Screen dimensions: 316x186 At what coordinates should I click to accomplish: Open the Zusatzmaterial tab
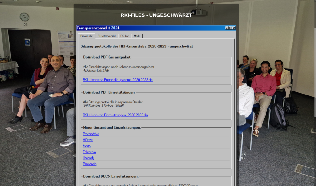(x=106, y=36)
